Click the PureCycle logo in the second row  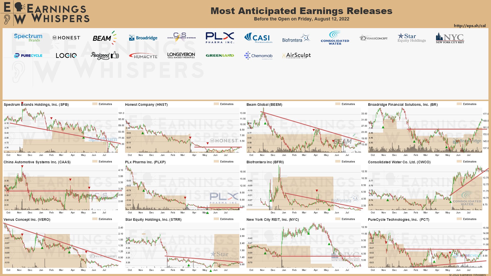click(28, 55)
